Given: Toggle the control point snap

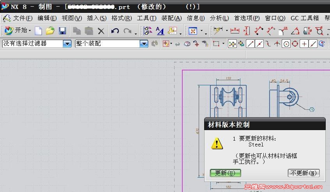Looking at the screenshot, I should 268,44.
